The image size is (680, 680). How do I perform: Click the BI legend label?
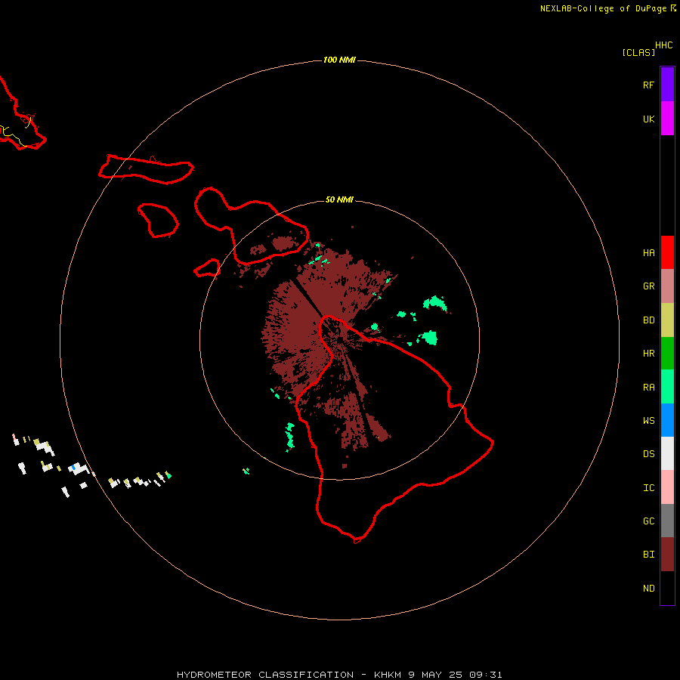click(x=648, y=555)
